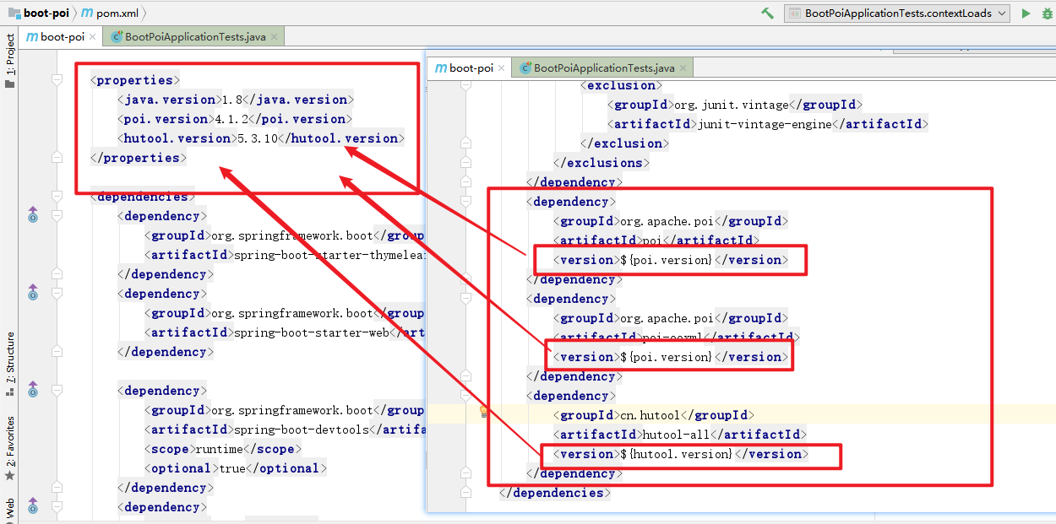Click the spring-boot-starter-web artifactId line
This screenshot has height=524, width=1056.
pos(285,332)
